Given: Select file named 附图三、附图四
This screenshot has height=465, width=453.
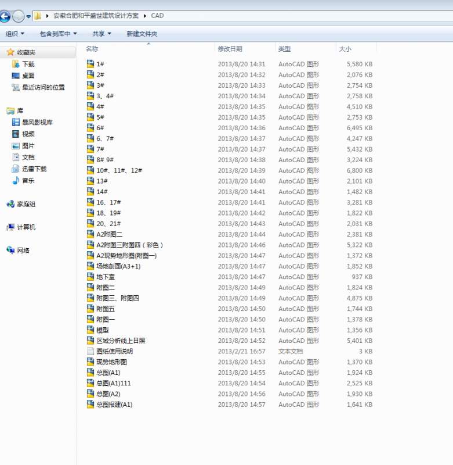Looking at the screenshot, I should tap(118, 298).
